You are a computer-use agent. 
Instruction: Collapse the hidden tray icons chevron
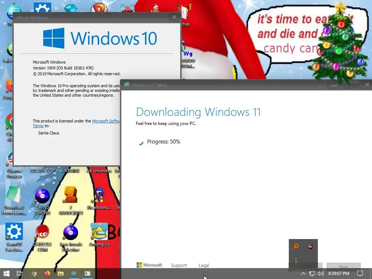303,274
